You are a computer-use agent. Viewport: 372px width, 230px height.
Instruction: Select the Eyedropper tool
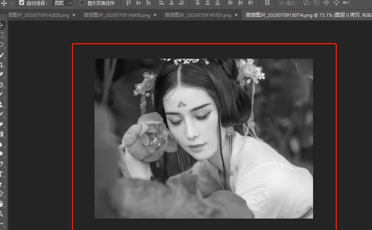[x=2, y=74]
